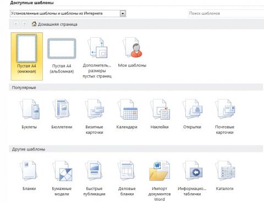This screenshot has height=203, width=264.
Task: Expand the template source dropdown arrow
Action: pos(123,14)
